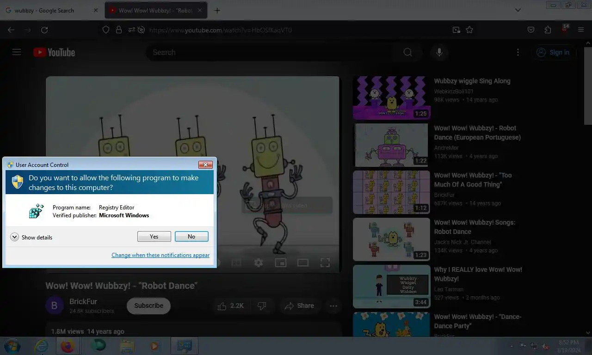Open more actions ellipsis under the video
Image resolution: width=592 pixels, height=355 pixels.
pos(333,306)
